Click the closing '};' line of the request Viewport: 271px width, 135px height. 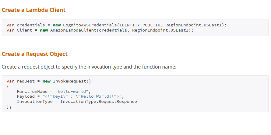coord(9,107)
